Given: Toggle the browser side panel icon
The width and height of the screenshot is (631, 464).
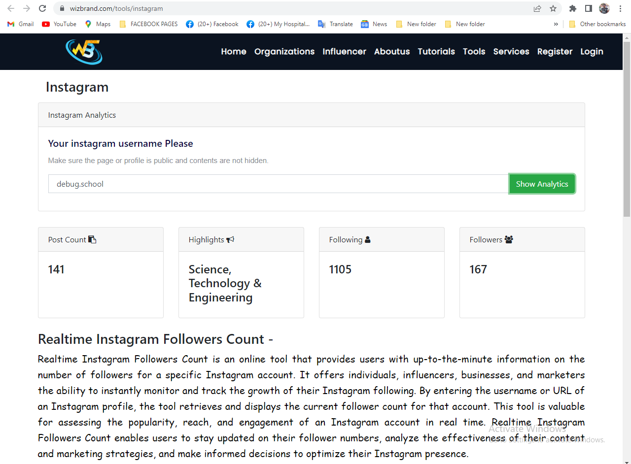Looking at the screenshot, I should 588,8.
